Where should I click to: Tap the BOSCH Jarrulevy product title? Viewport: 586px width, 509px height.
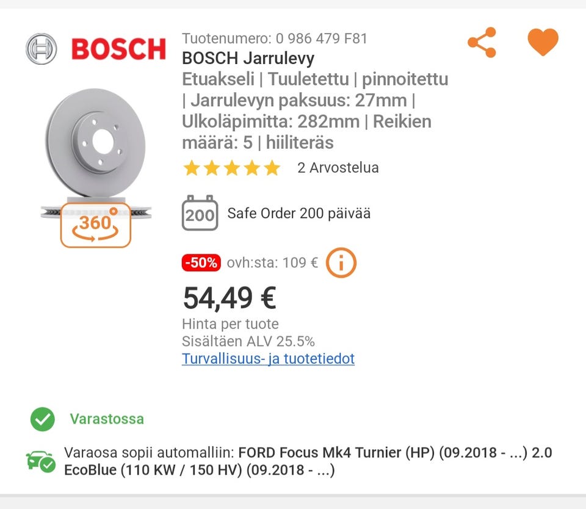(x=248, y=59)
